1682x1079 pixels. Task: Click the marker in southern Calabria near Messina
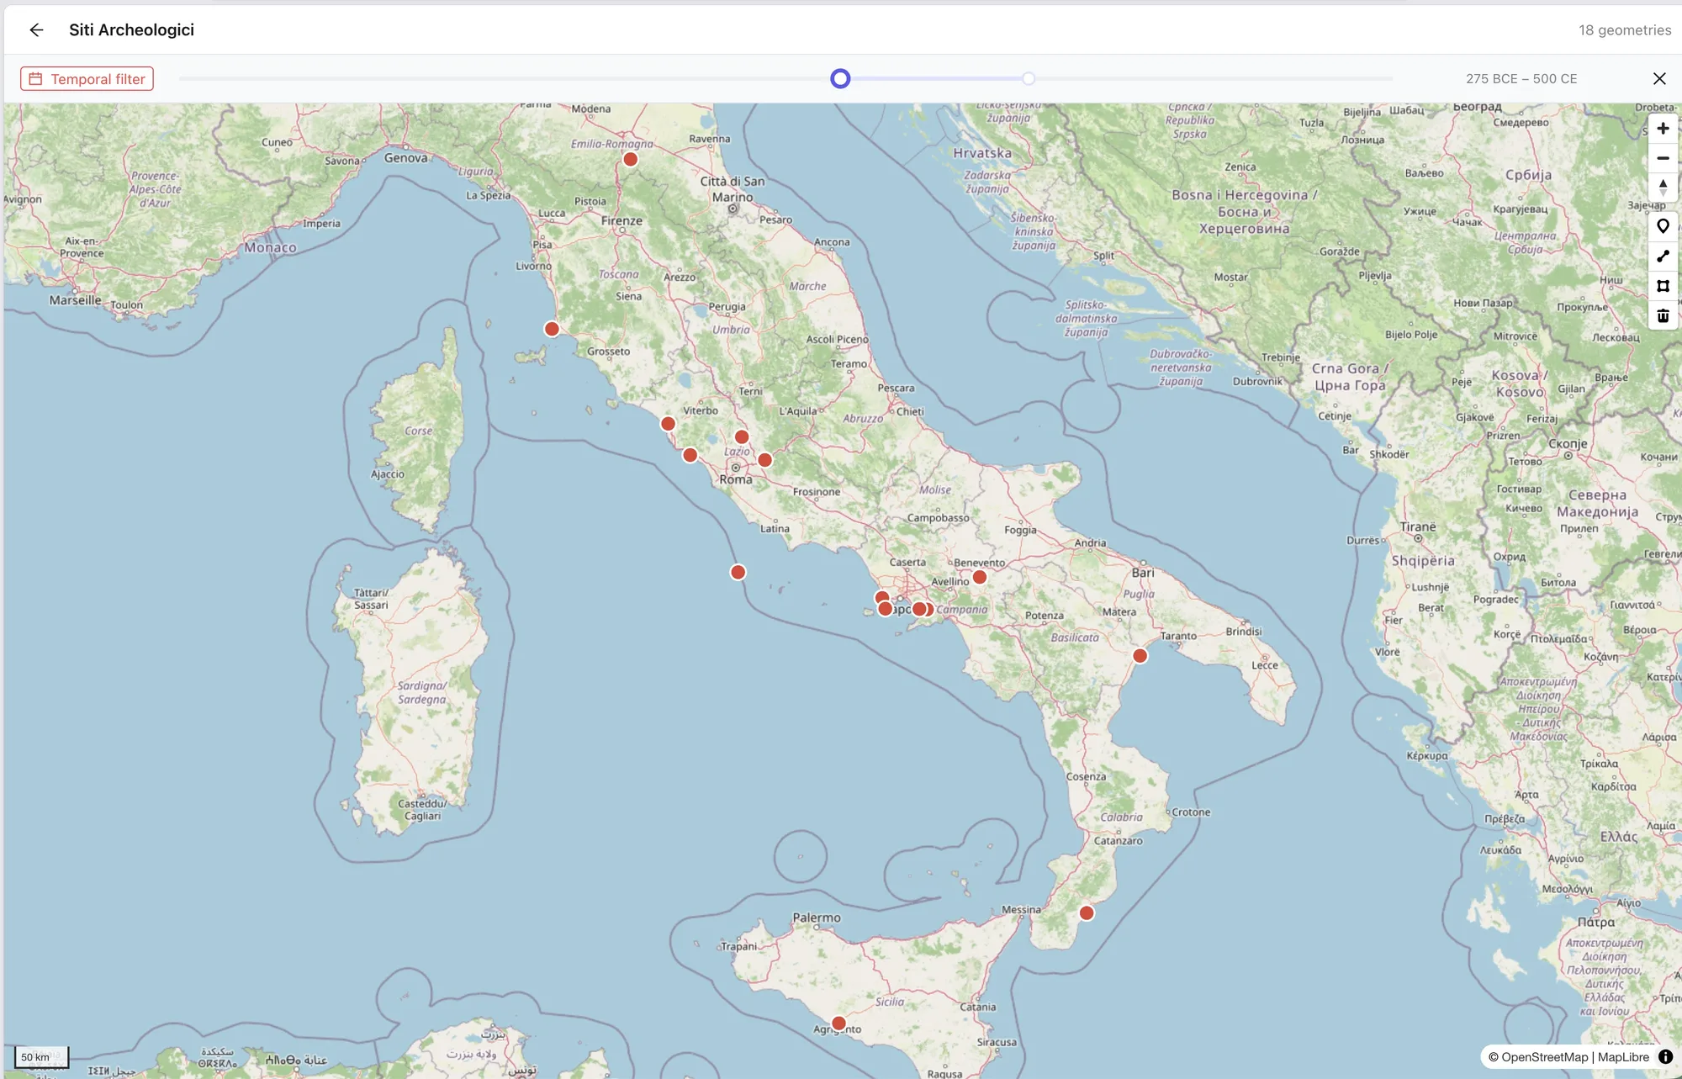[x=1087, y=913]
